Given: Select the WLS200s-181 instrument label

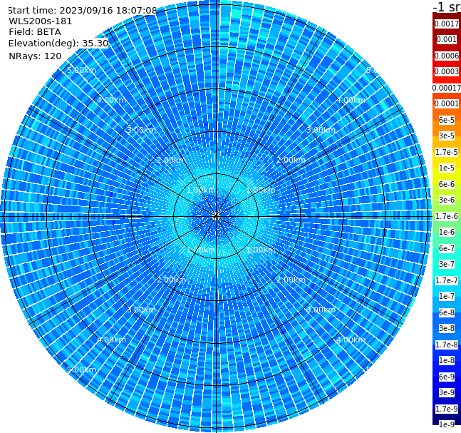Looking at the screenshot, I should point(41,21).
